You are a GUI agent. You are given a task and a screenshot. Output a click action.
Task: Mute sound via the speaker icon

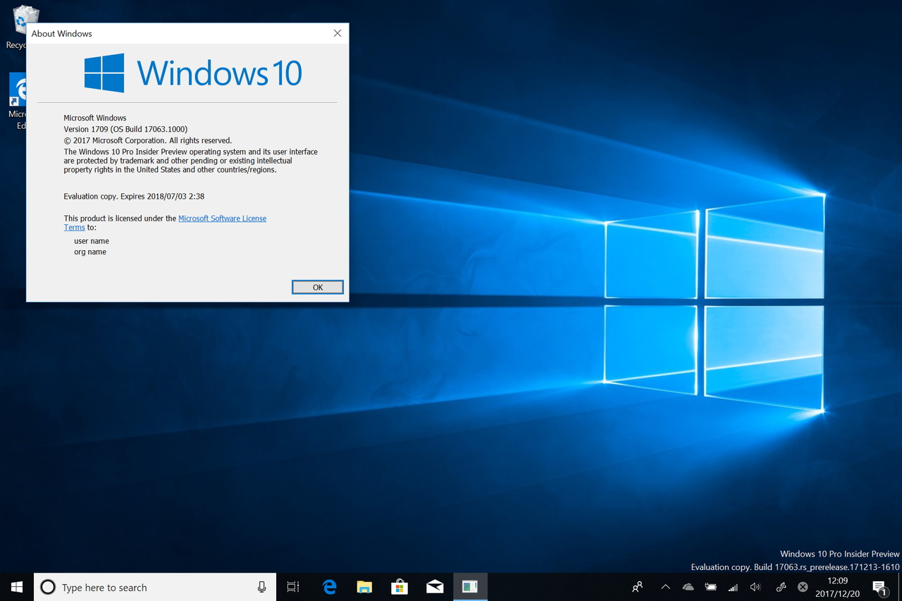point(755,586)
